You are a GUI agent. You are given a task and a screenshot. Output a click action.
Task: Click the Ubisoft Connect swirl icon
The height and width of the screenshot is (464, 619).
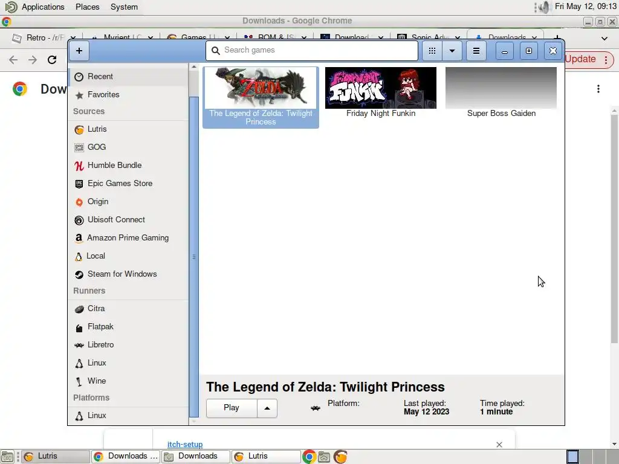[79, 220]
